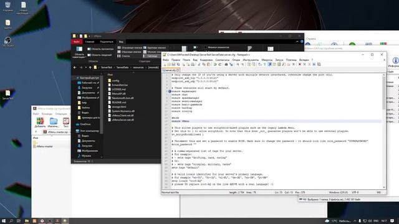Image resolution: width=399 pixels, height=224 pixels.
Task: Select vMenuClient.net.dll in Explorer list
Action: 121,115
